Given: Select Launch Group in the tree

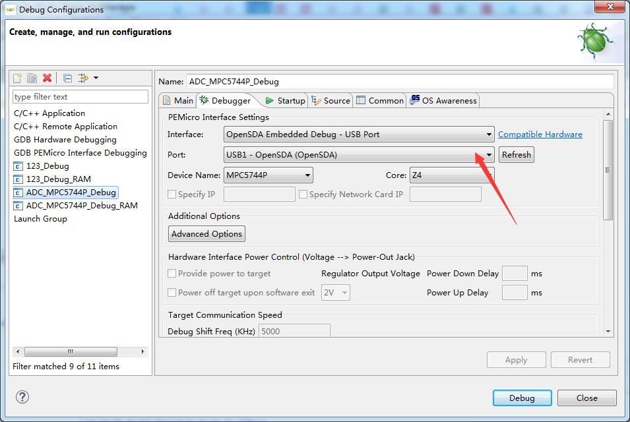Looking at the screenshot, I should pyautogui.click(x=40, y=219).
